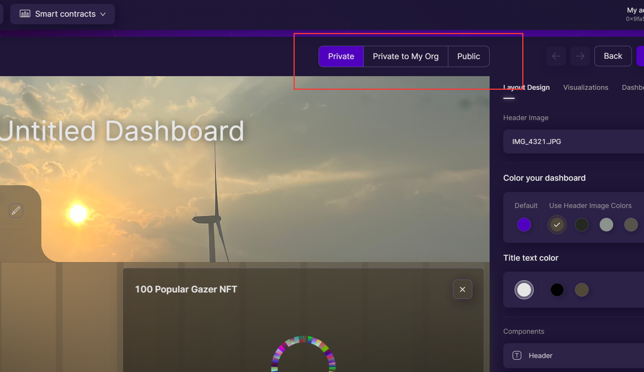Click the Components section label

(524, 331)
